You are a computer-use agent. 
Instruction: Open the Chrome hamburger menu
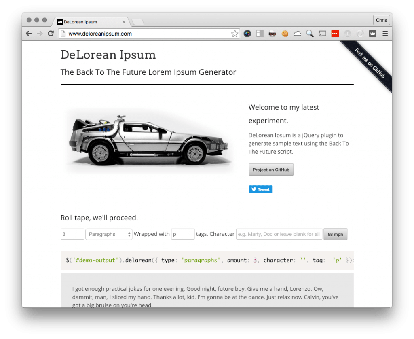pos(385,34)
